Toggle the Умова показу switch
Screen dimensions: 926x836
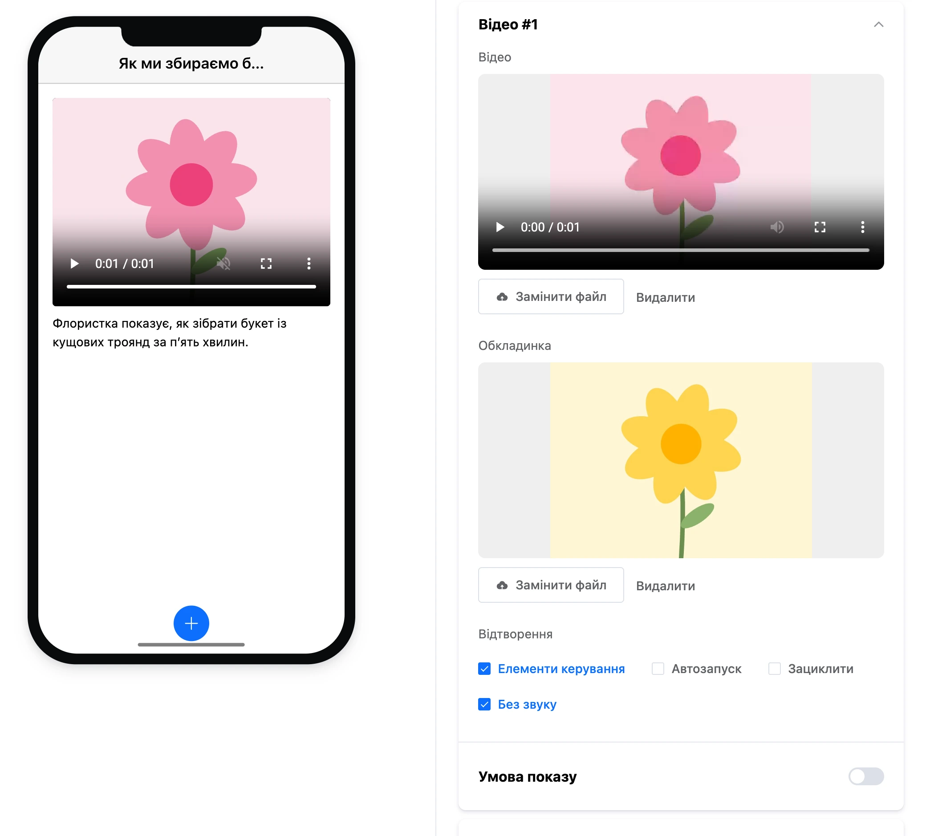click(x=866, y=777)
